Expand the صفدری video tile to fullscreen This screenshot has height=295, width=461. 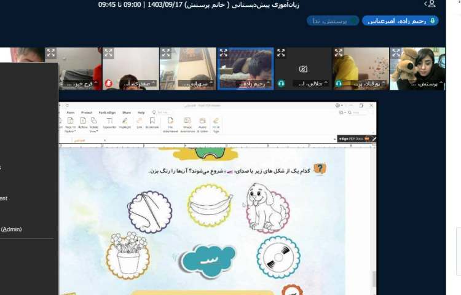point(108,53)
